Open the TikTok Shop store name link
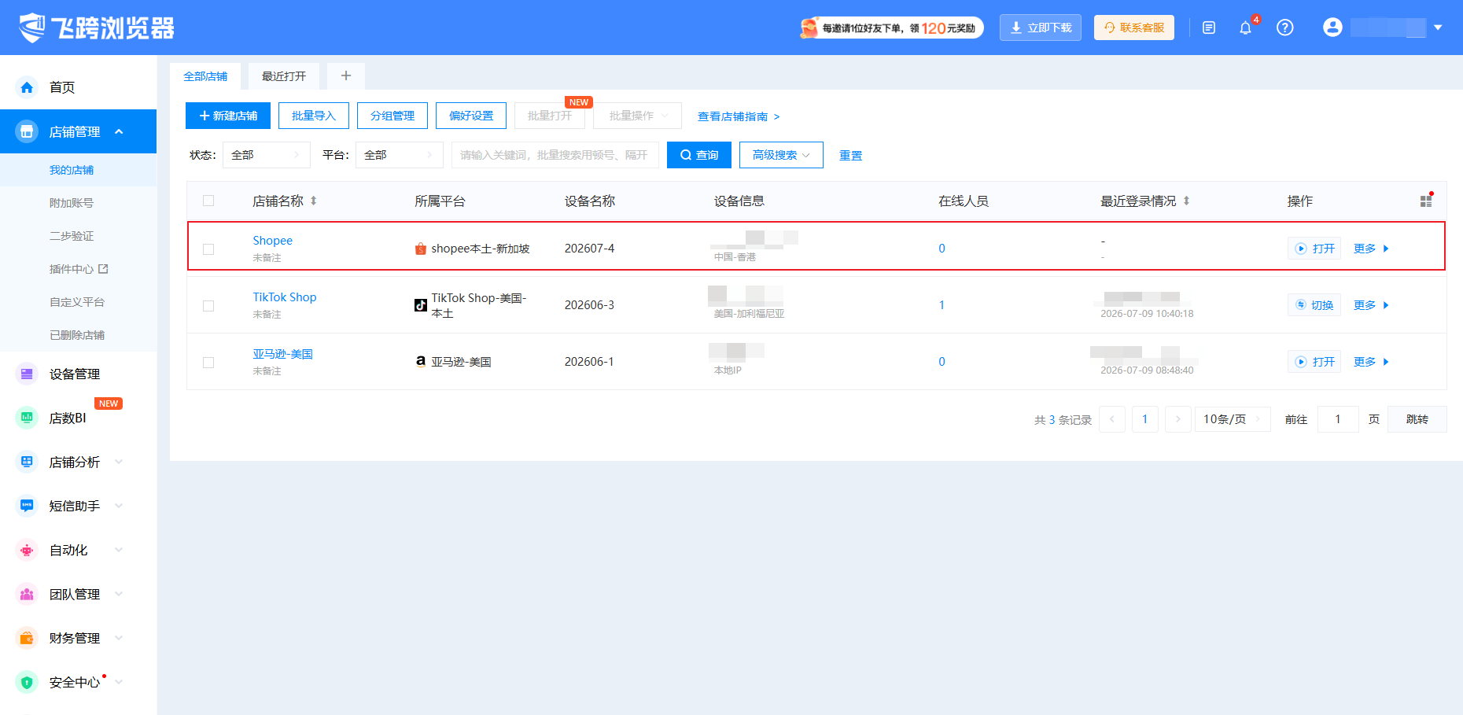1463x715 pixels. pos(285,297)
